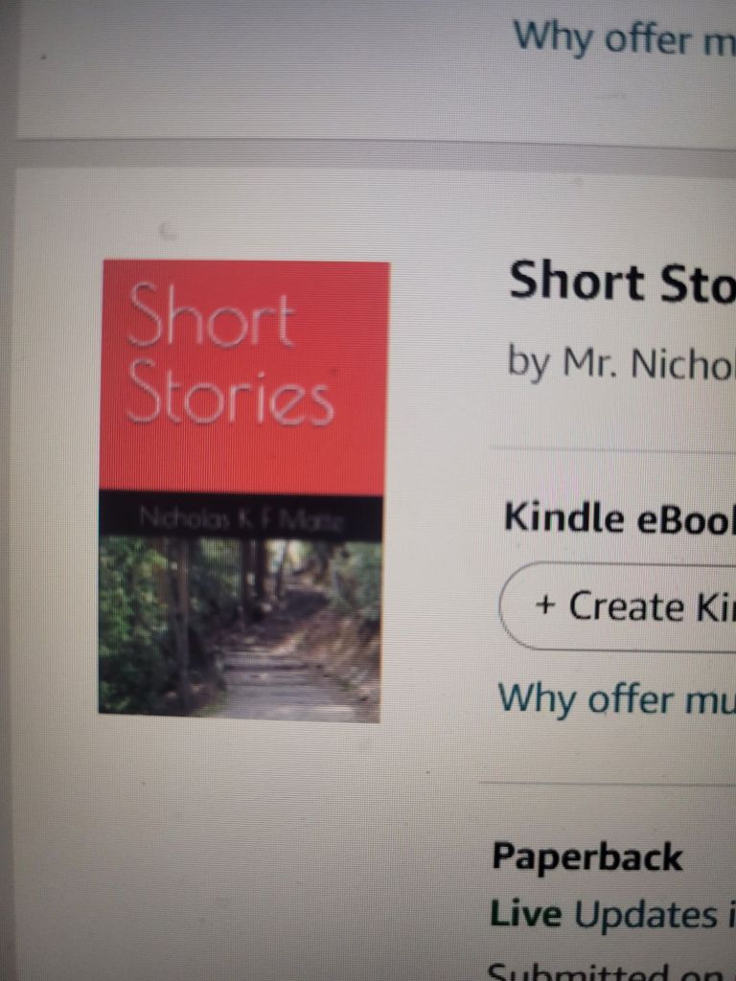Click the Paperback section heading
736x981 pixels.
[x=587, y=856]
